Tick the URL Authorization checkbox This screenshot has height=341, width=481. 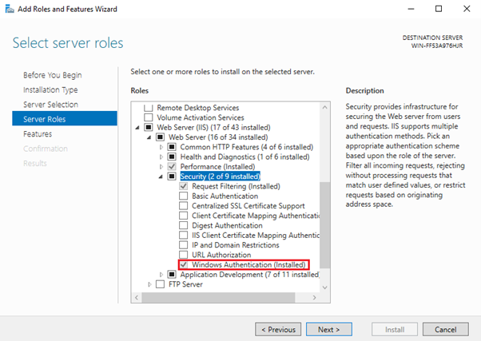[184, 255]
